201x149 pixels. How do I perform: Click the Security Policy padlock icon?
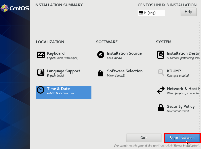pyautogui.click(x=161, y=108)
